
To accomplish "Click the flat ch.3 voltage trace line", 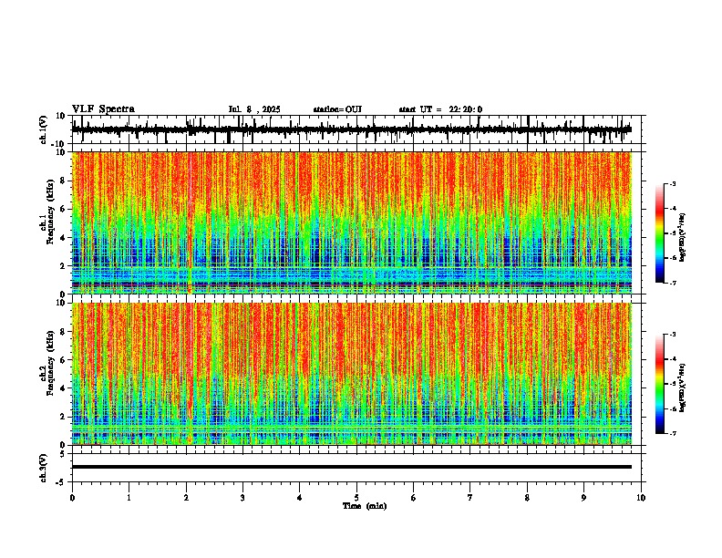I will (352, 467).
